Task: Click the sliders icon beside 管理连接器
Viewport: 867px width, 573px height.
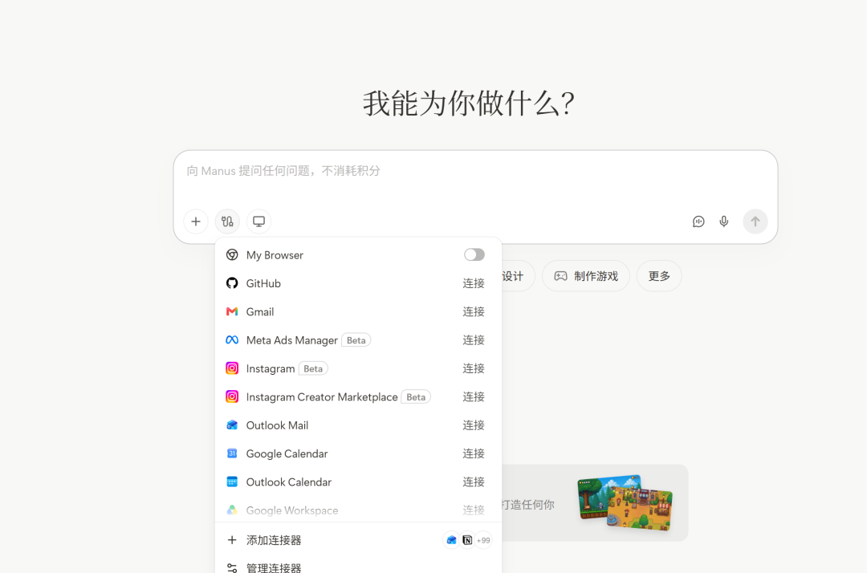Action: tap(232, 567)
